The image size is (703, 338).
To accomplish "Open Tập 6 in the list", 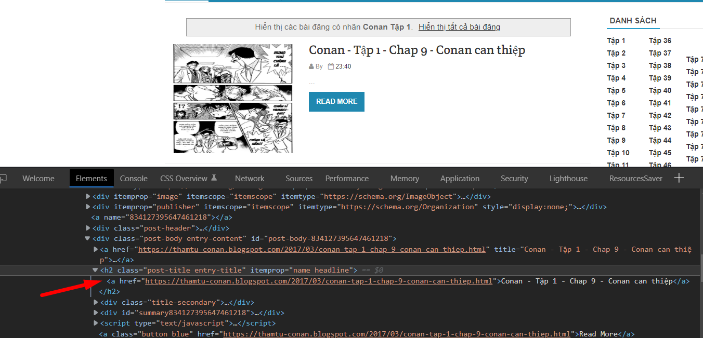I will tap(616, 103).
